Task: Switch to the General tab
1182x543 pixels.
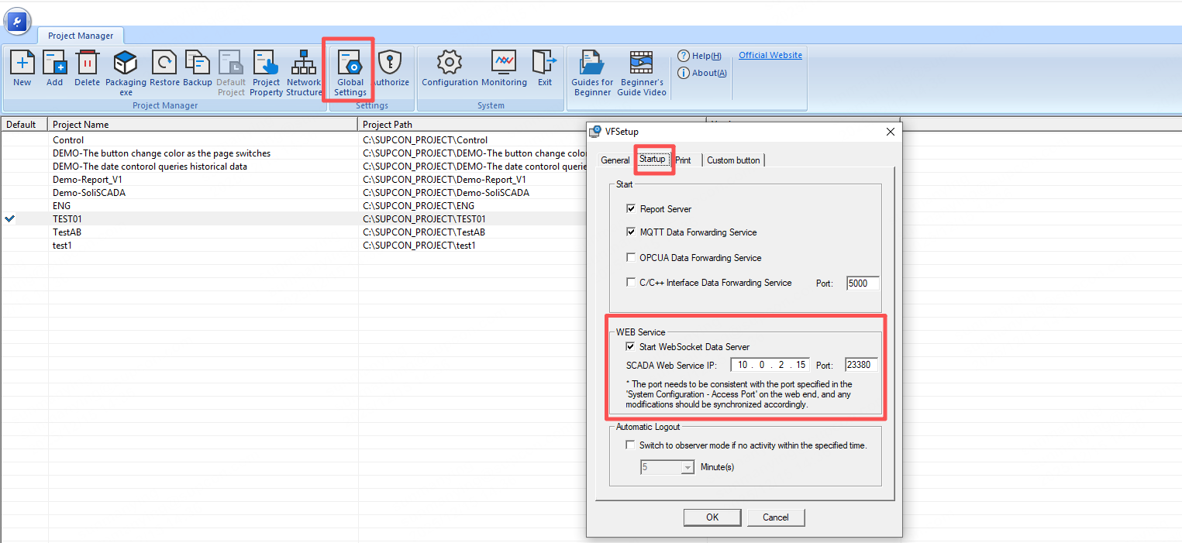Action: click(615, 160)
